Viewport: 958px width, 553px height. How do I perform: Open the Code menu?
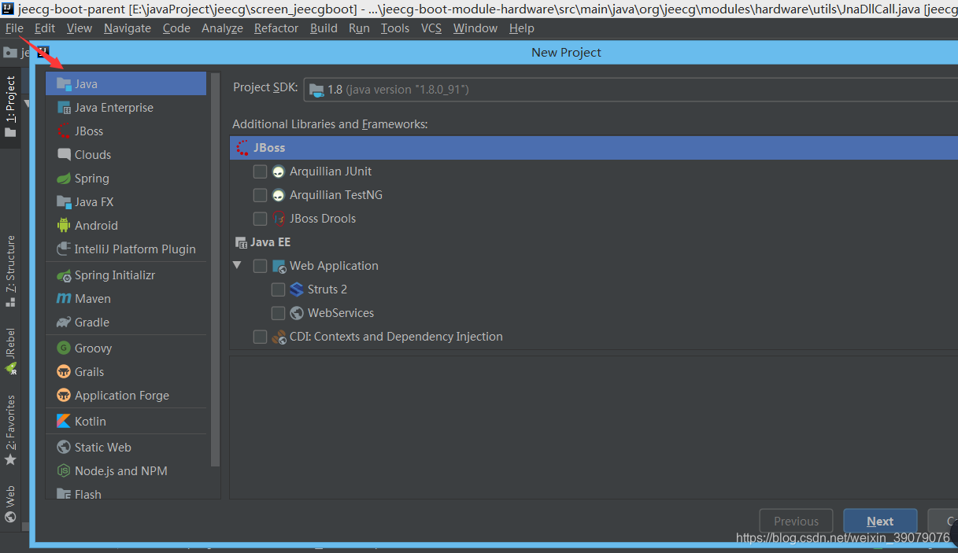pyautogui.click(x=176, y=28)
